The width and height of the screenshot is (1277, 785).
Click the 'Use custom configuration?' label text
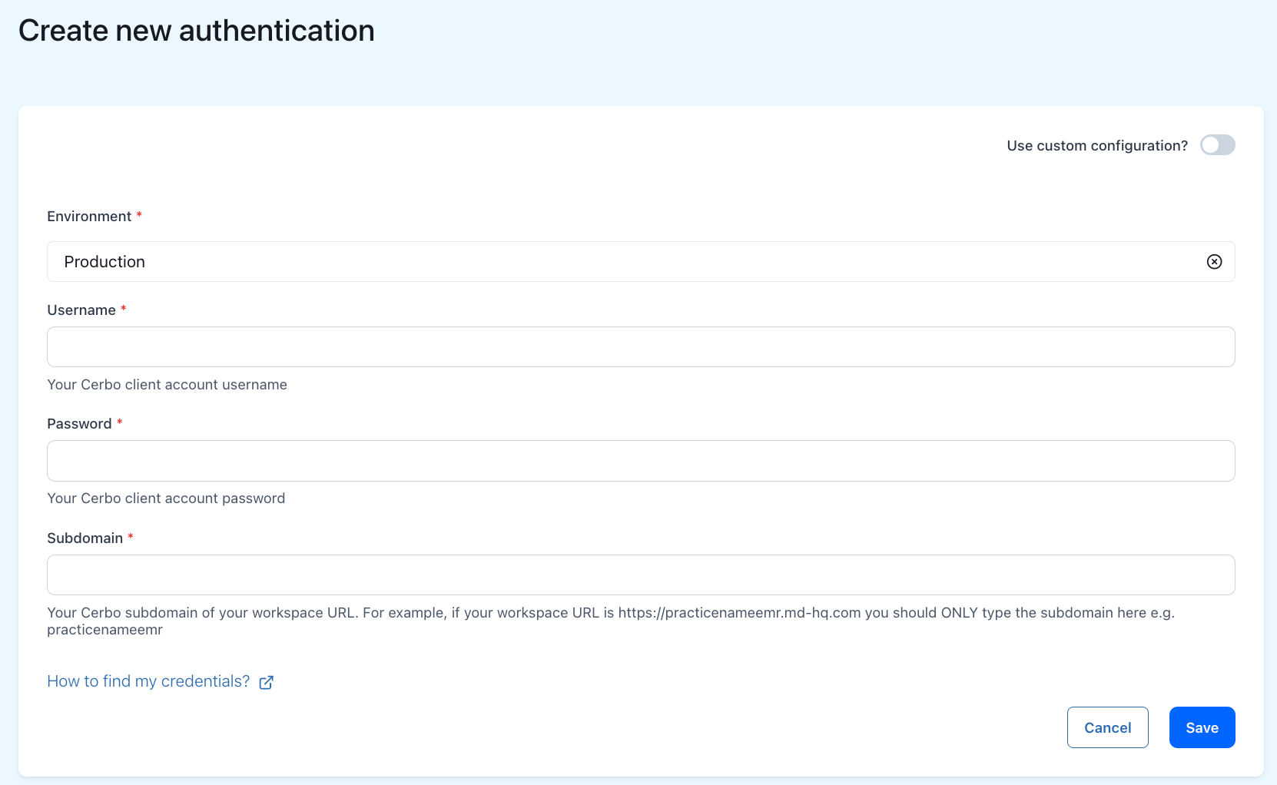click(1096, 146)
